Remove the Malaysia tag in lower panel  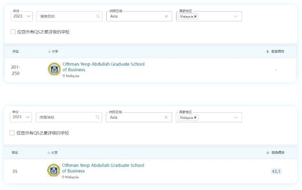pyautogui.click(x=195, y=117)
